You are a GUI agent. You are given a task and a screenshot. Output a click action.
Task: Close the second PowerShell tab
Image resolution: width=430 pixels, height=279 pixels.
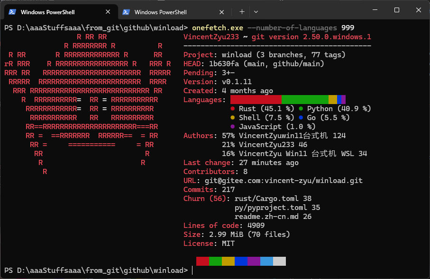click(221, 12)
